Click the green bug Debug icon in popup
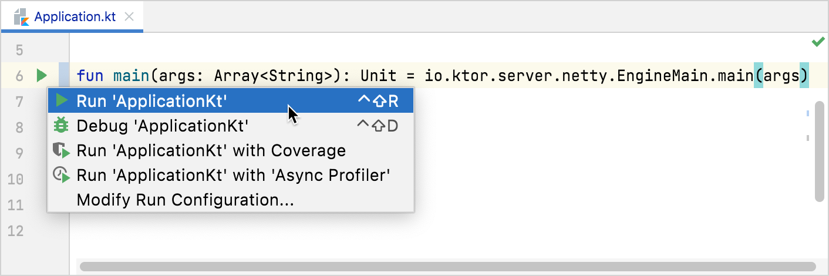 (61, 125)
